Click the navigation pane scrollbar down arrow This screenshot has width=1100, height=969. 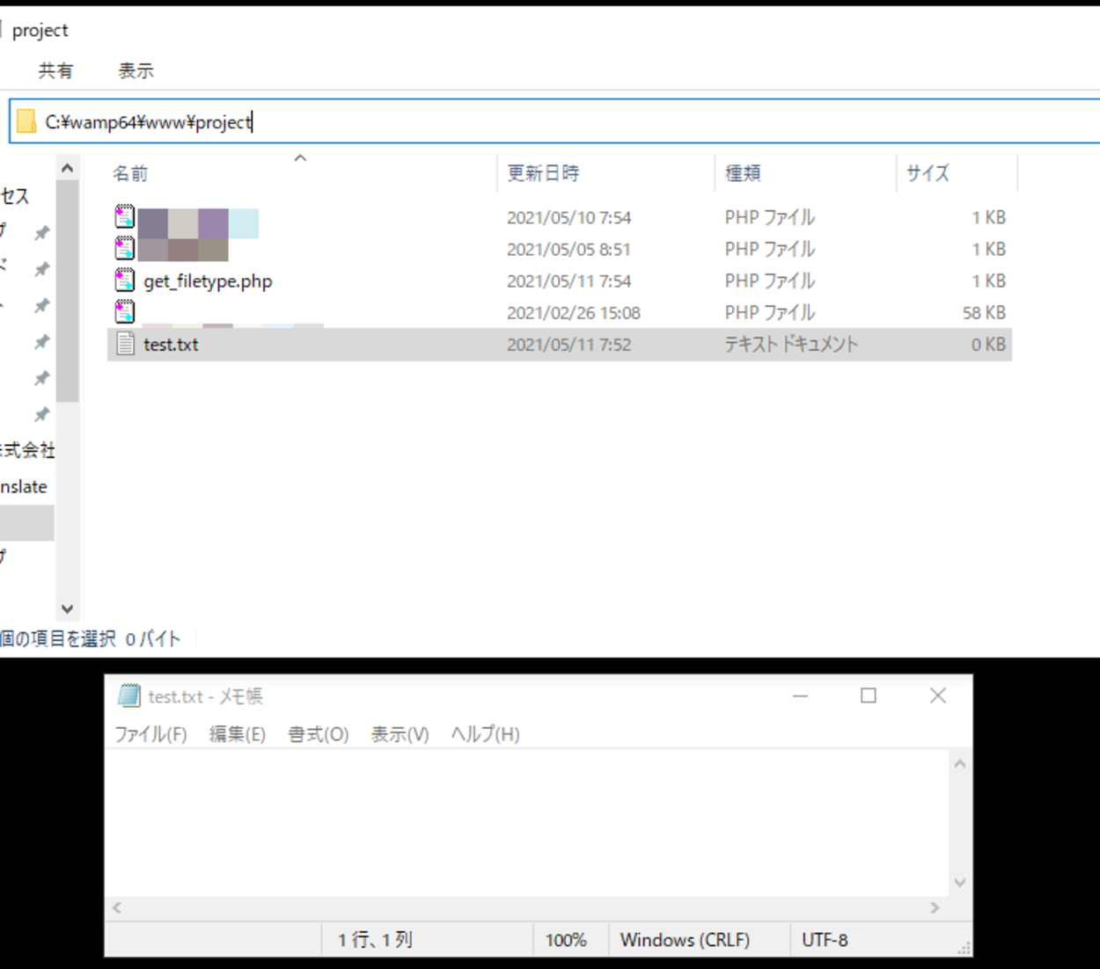68,608
